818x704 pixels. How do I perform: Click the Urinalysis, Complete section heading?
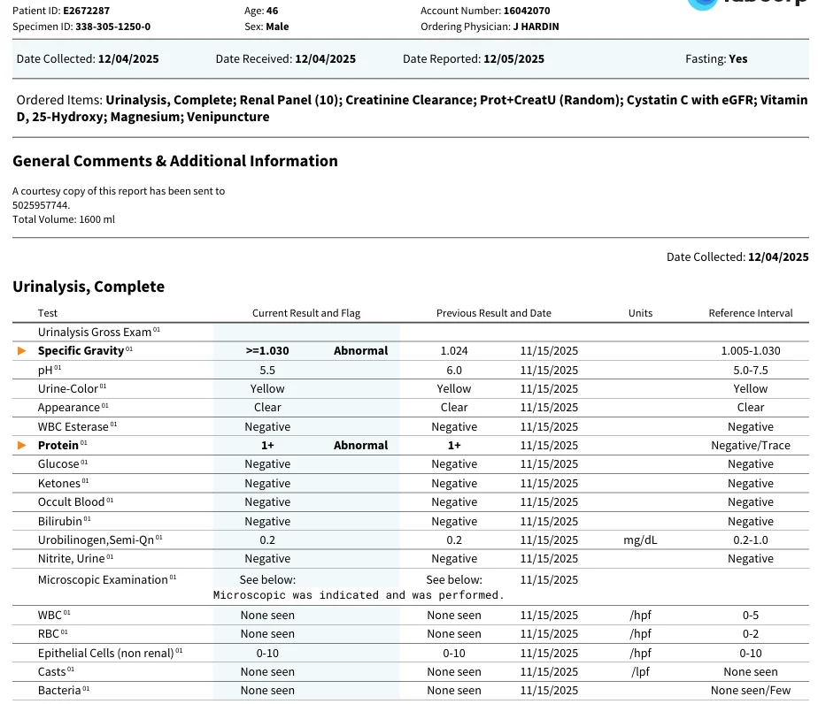click(89, 287)
